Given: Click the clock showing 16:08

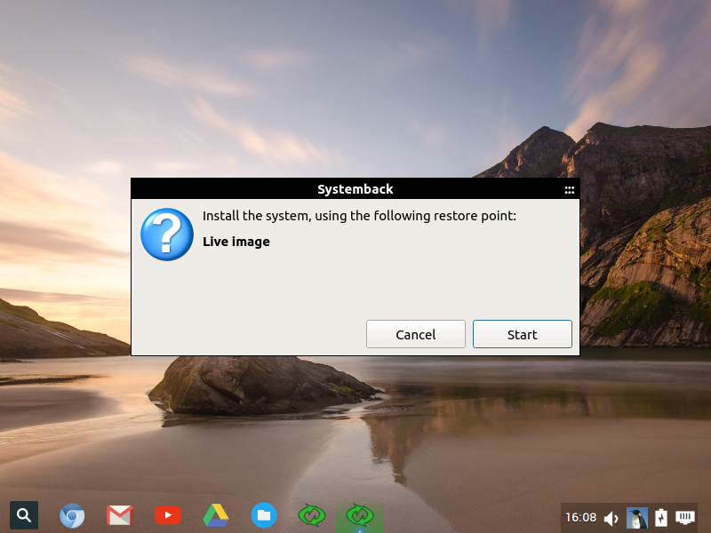Looking at the screenshot, I should click(580, 517).
